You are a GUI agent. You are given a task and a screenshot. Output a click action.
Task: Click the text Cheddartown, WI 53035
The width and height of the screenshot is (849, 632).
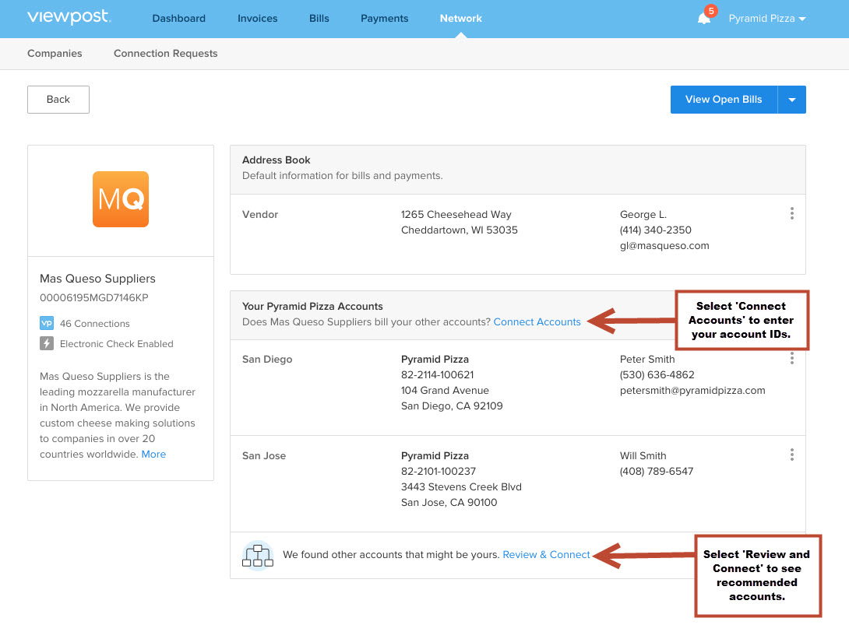tap(459, 230)
